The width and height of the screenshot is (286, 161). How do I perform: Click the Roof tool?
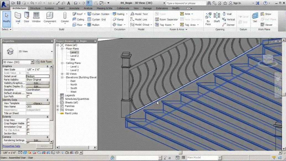[x=78, y=14]
